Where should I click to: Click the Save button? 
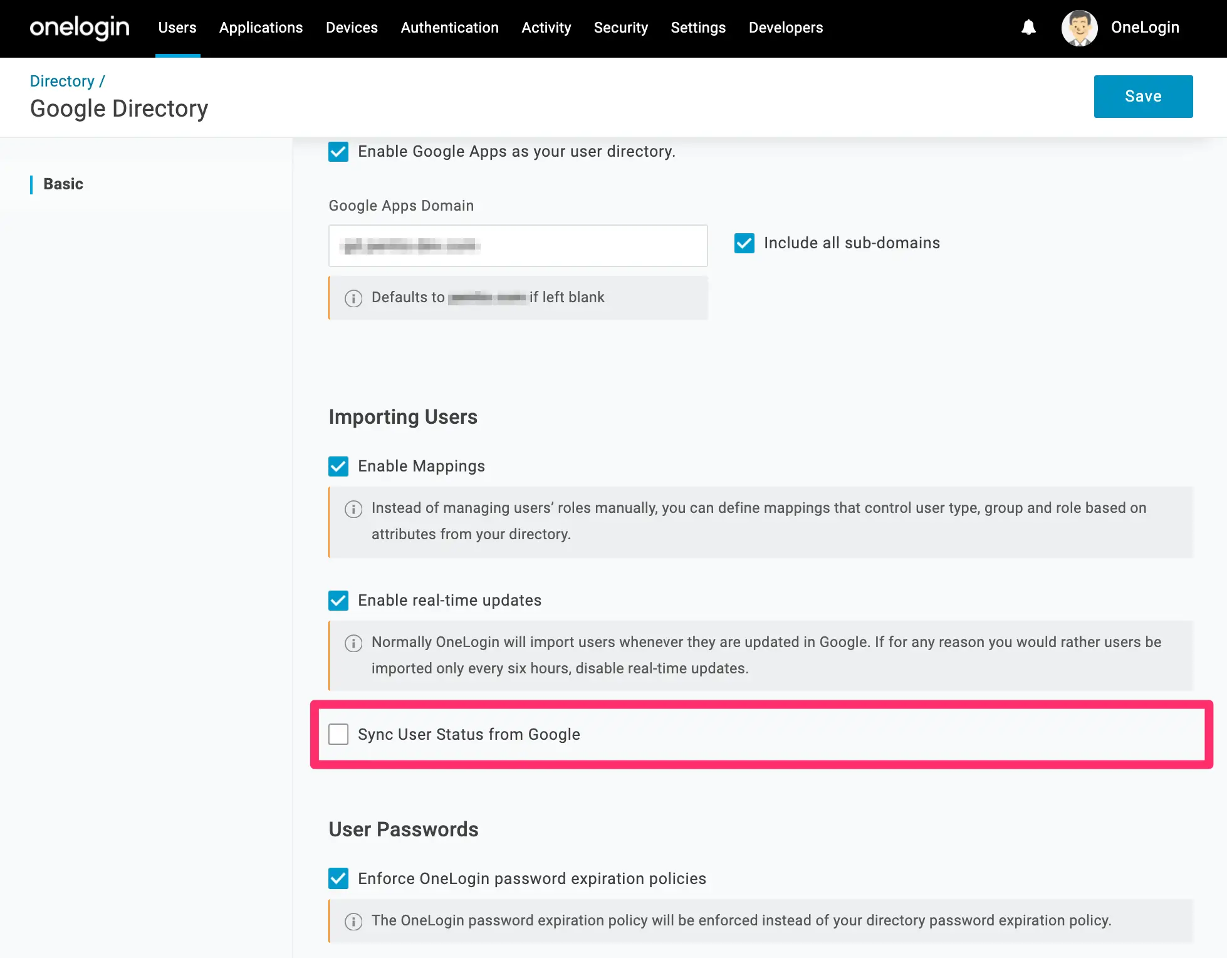(x=1143, y=97)
